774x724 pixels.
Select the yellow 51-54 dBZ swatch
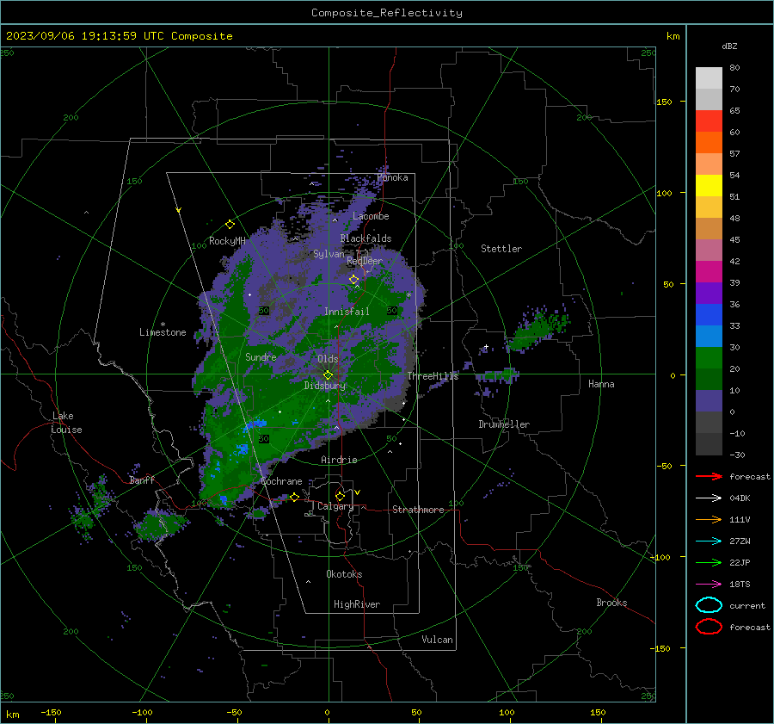point(709,186)
